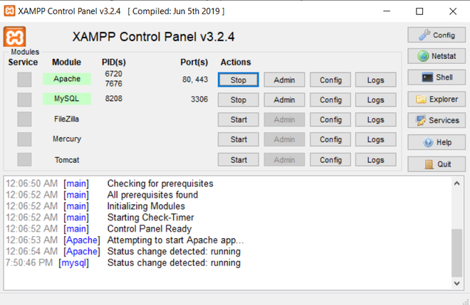Click the 'Checking for prerequisites' log line
The image size is (470, 305).
pos(160,183)
